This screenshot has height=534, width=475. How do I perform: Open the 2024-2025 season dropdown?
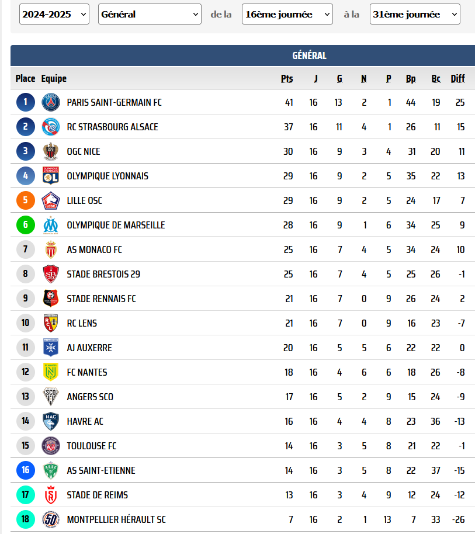coord(54,14)
